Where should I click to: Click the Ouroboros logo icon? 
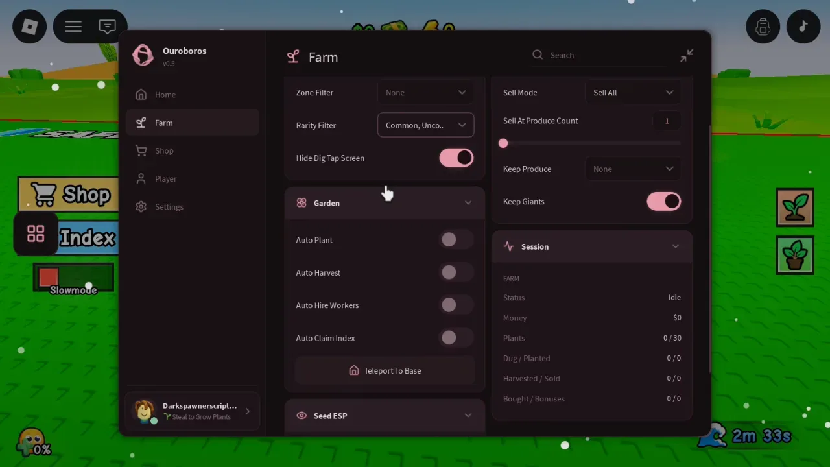(143, 56)
